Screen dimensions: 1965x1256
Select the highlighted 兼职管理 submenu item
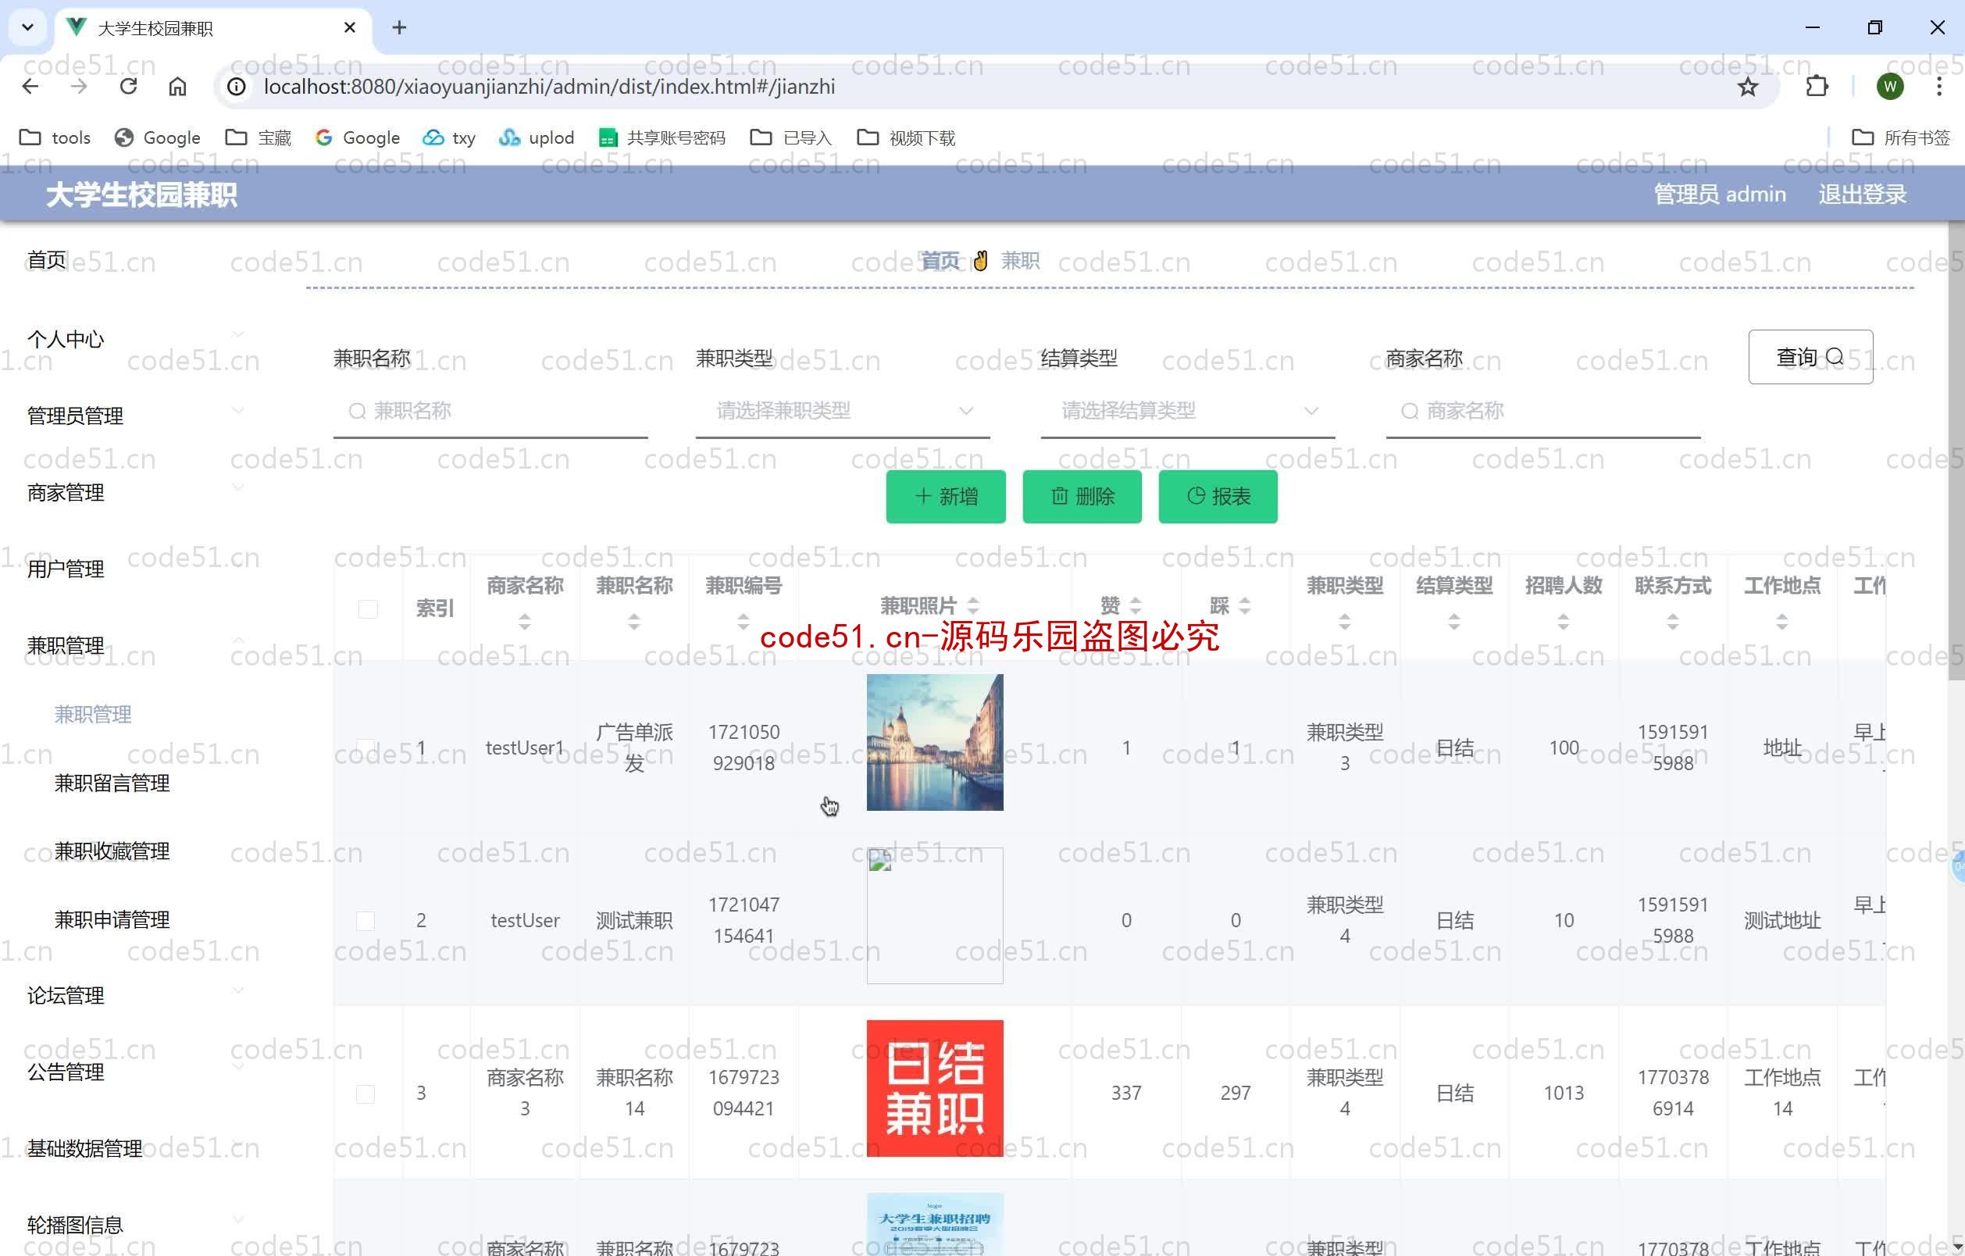click(93, 714)
